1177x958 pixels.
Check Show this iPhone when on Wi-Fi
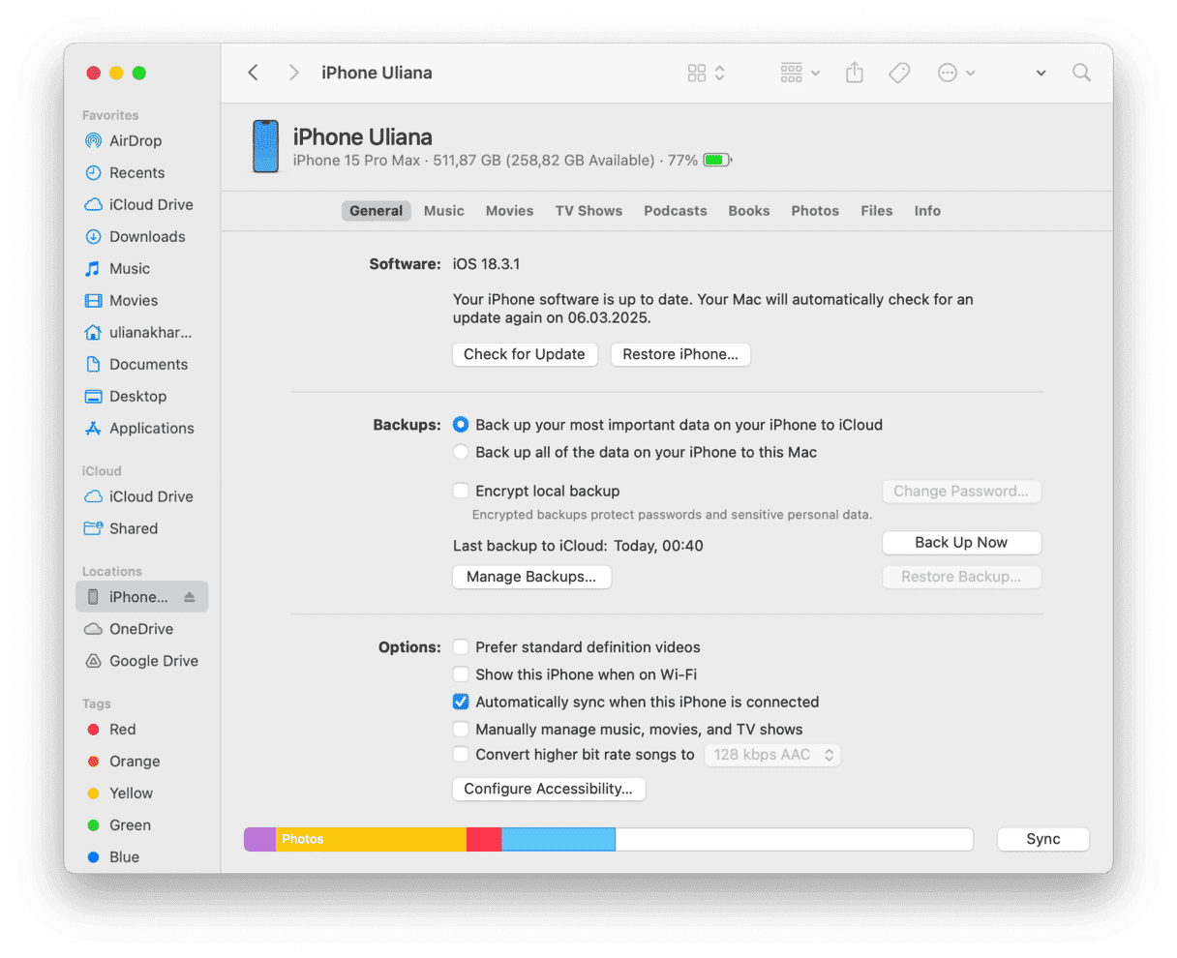click(x=461, y=674)
